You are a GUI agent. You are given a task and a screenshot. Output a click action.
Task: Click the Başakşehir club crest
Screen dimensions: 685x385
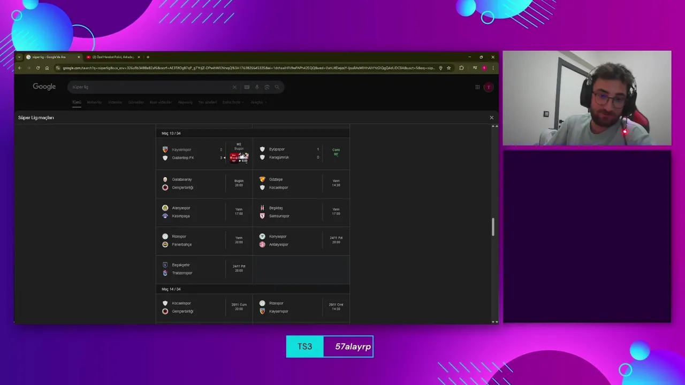pos(165,265)
